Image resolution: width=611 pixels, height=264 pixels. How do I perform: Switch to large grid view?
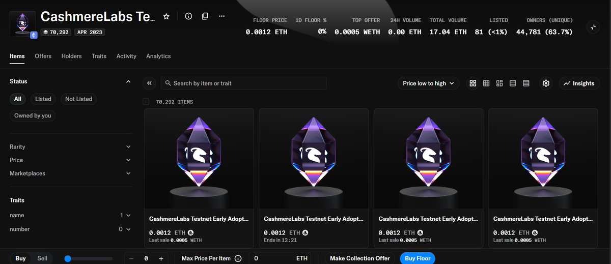click(473, 83)
